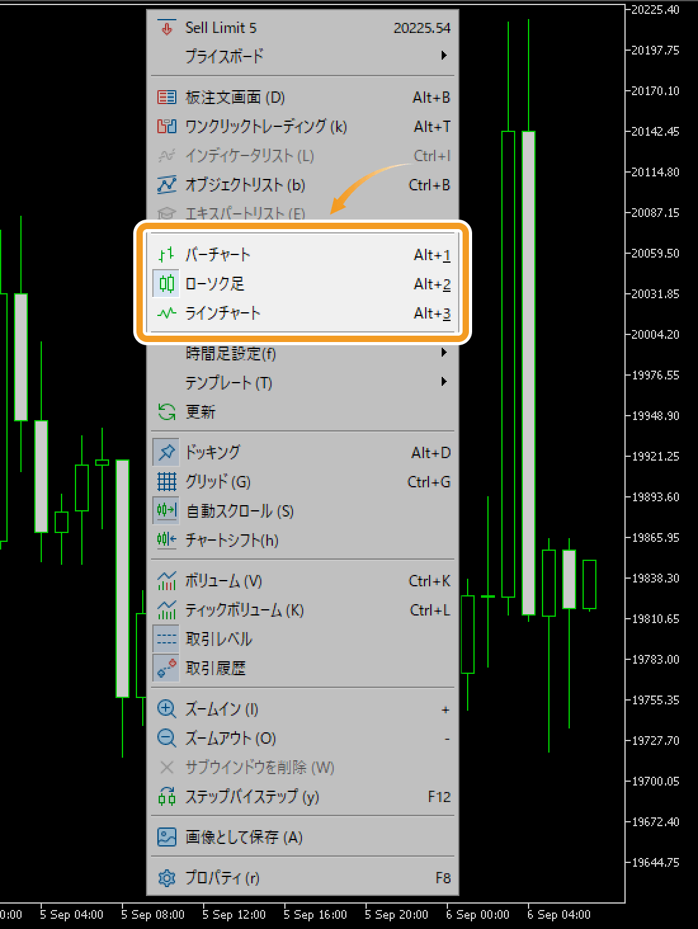Viewport: 698px width, 929px height.
Task: Click the グリッド grid icon
Action: pyautogui.click(x=167, y=482)
